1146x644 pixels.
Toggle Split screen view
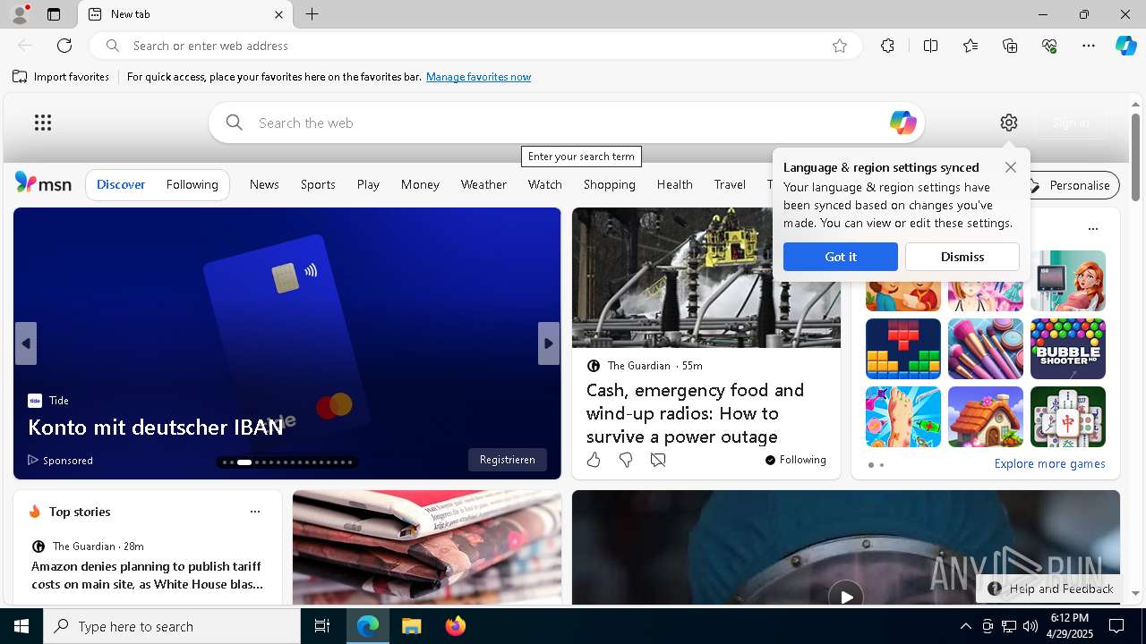[930, 46]
